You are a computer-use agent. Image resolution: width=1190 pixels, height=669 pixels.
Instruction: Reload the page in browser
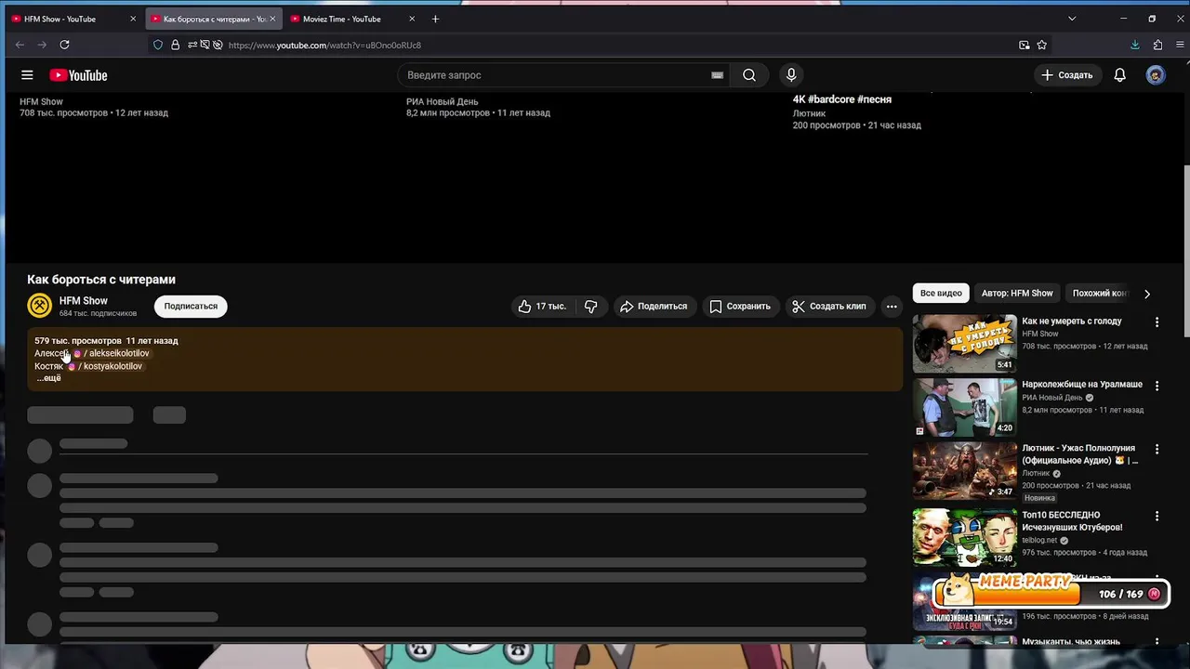click(64, 45)
